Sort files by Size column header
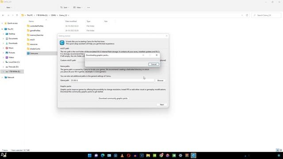 pos(106,21)
